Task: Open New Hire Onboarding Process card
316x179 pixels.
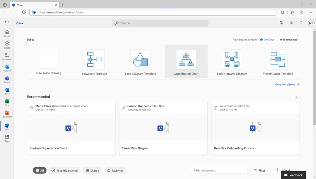Action: click(x=255, y=128)
